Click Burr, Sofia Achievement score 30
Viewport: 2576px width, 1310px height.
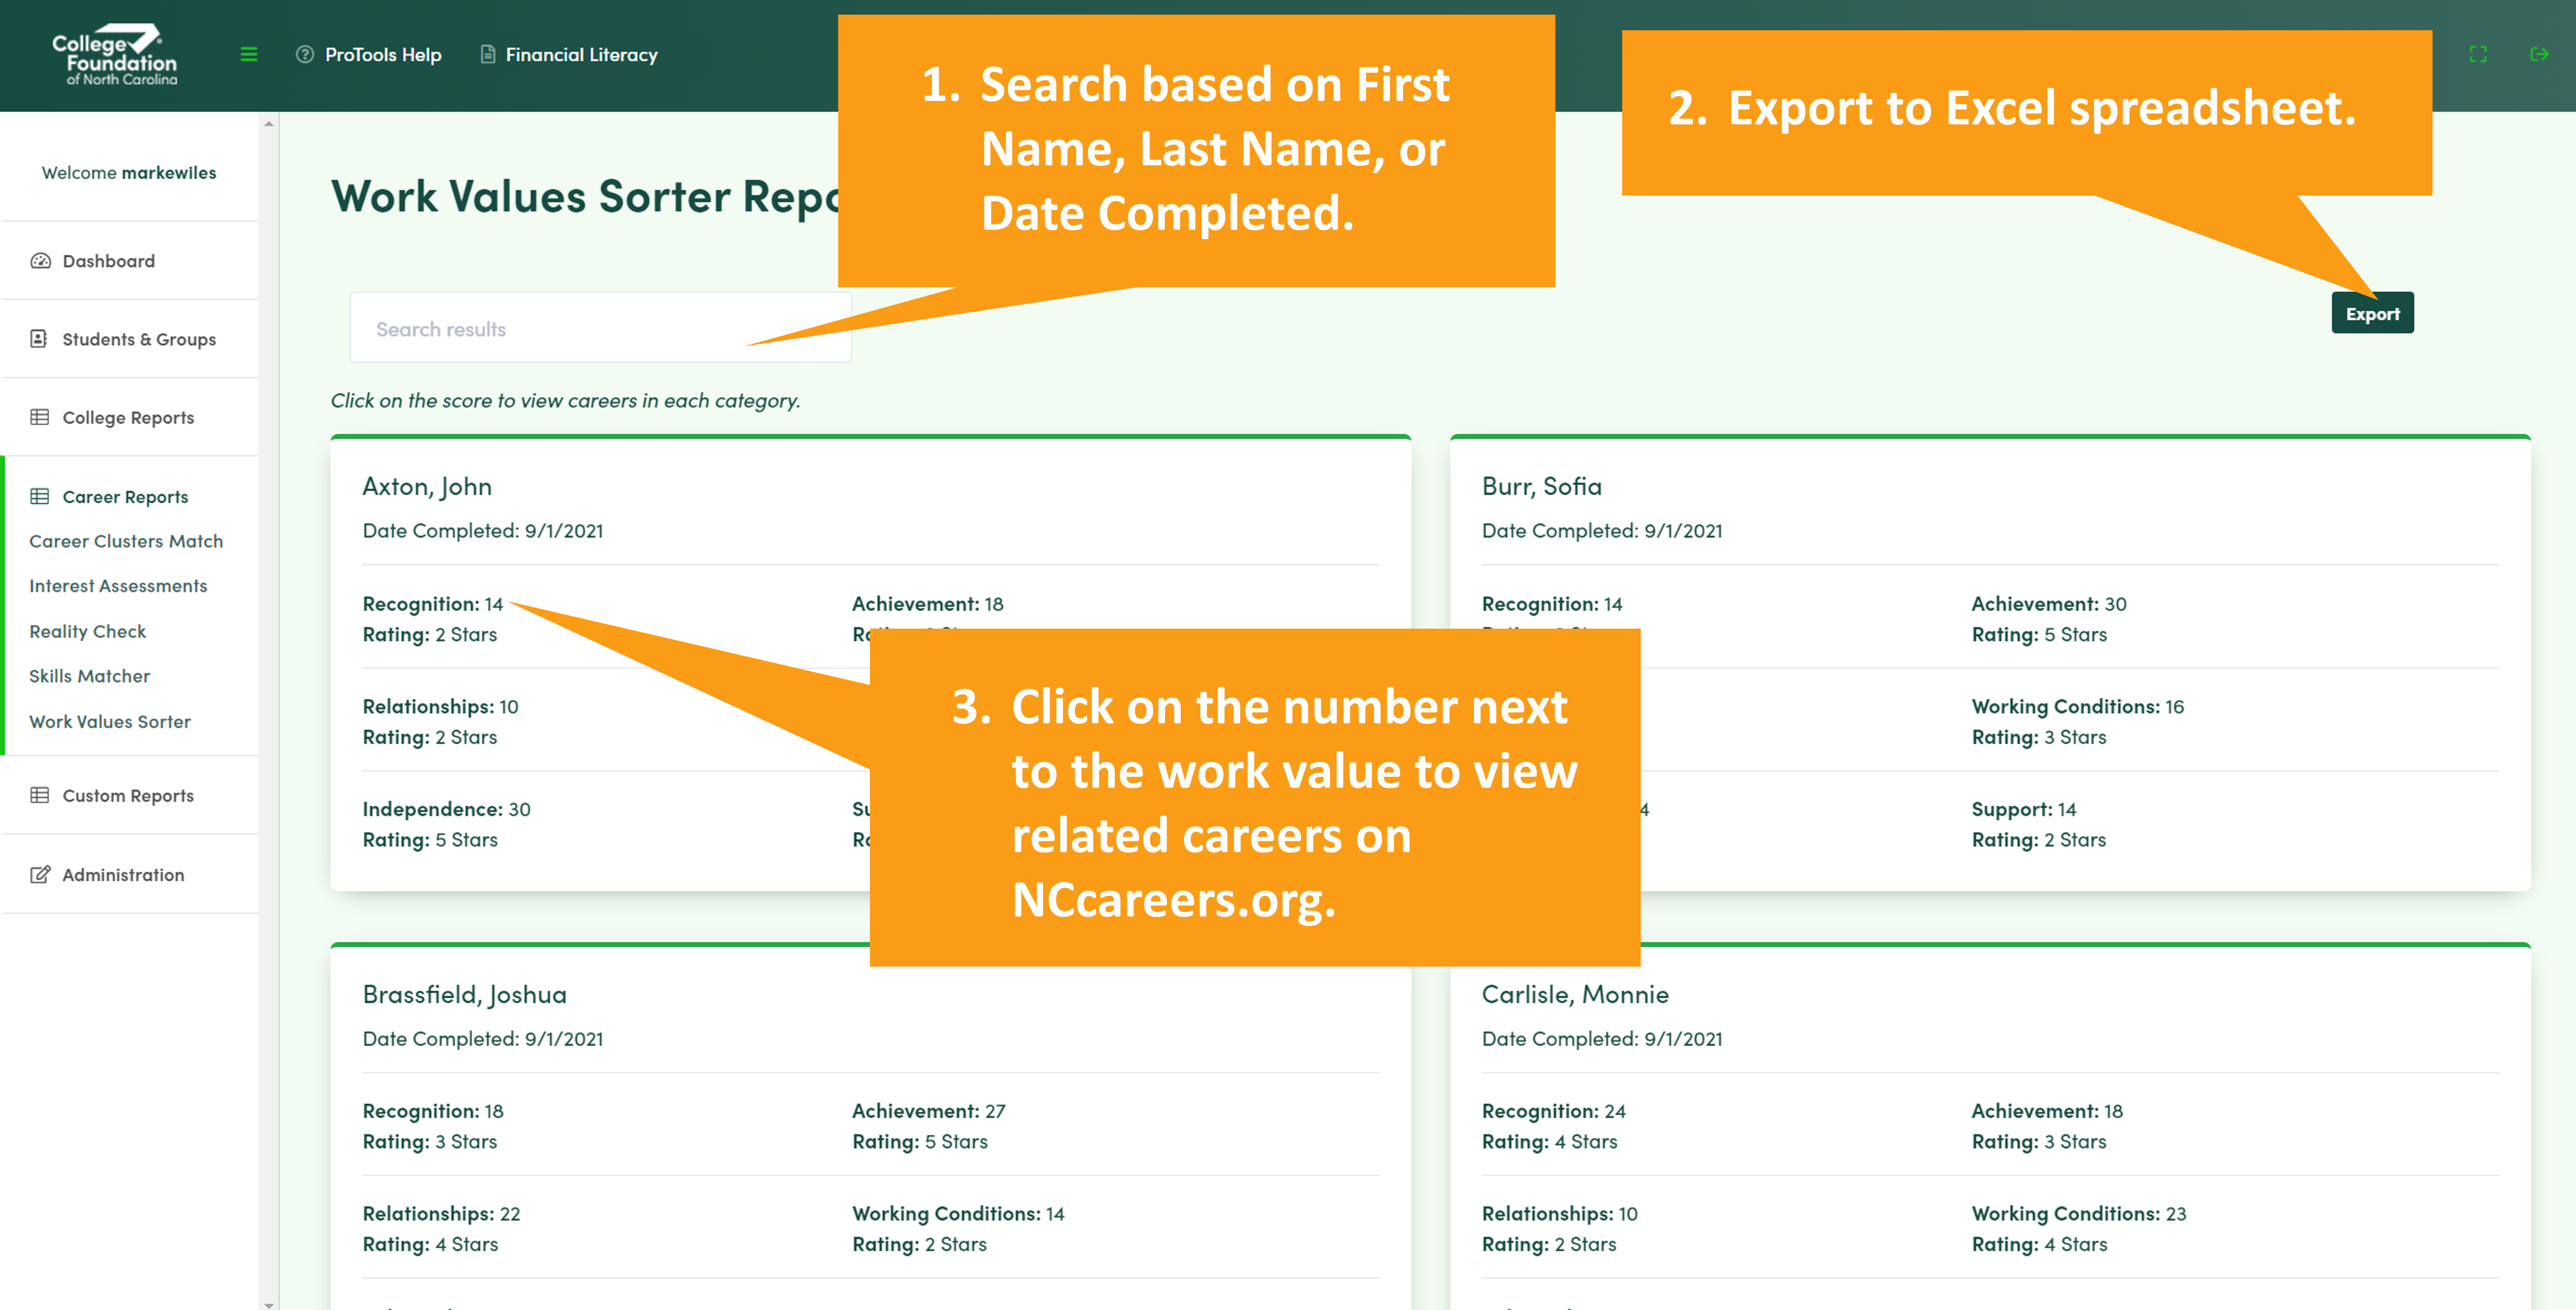pos(2116,604)
